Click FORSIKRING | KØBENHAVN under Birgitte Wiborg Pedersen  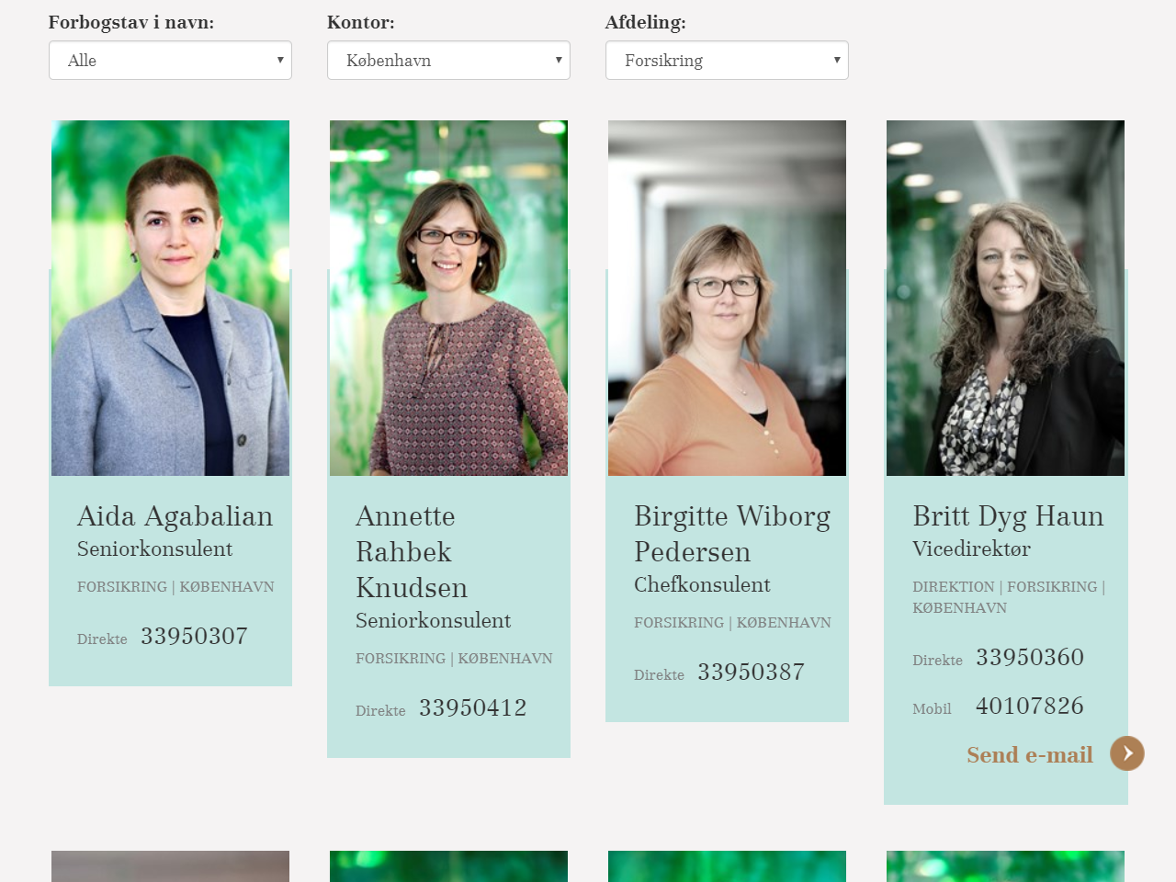(x=732, y=622)
